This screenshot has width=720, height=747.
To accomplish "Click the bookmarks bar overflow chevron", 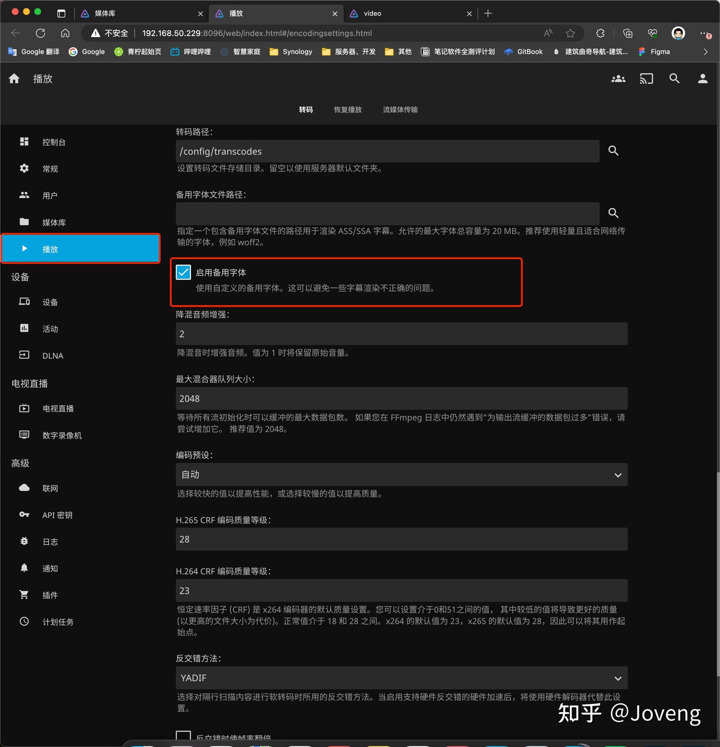I will click(x=705, y=51).
